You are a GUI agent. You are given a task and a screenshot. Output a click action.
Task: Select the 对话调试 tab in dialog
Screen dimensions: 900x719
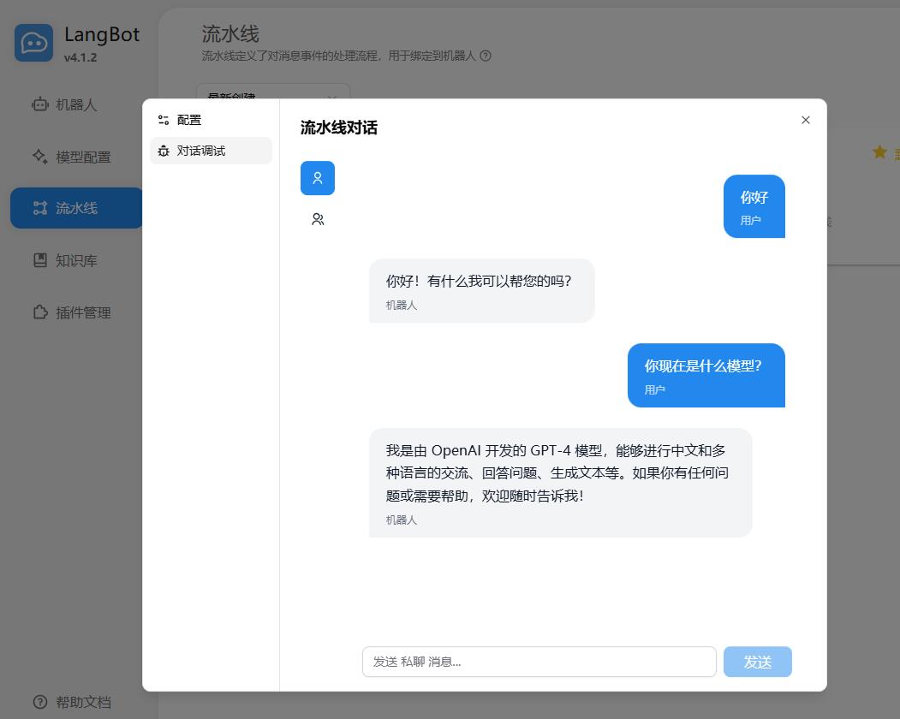coord(211,151)
